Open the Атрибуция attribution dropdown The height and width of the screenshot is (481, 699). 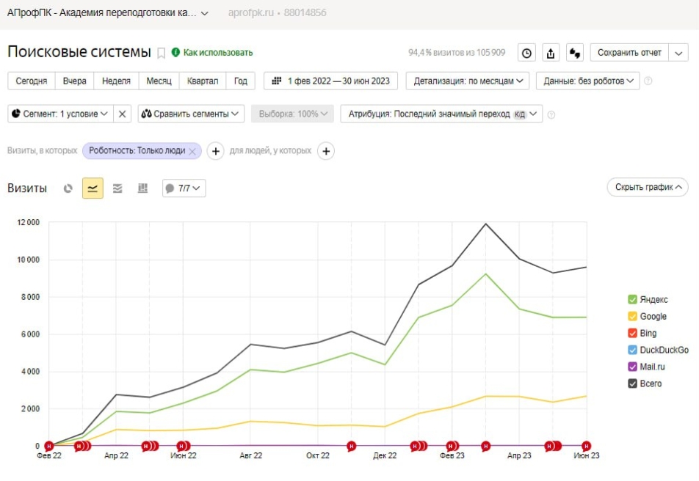click(441, 114)
